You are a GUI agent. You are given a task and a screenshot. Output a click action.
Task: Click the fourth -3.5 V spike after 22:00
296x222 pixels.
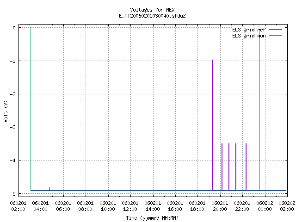[246, 167]
